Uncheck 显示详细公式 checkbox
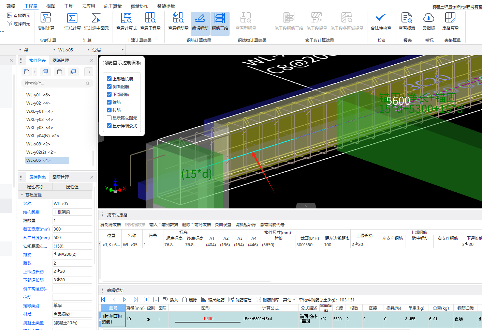Image resolution: width=482 pixels, height=330 pixels. click(x=109, y=126)
